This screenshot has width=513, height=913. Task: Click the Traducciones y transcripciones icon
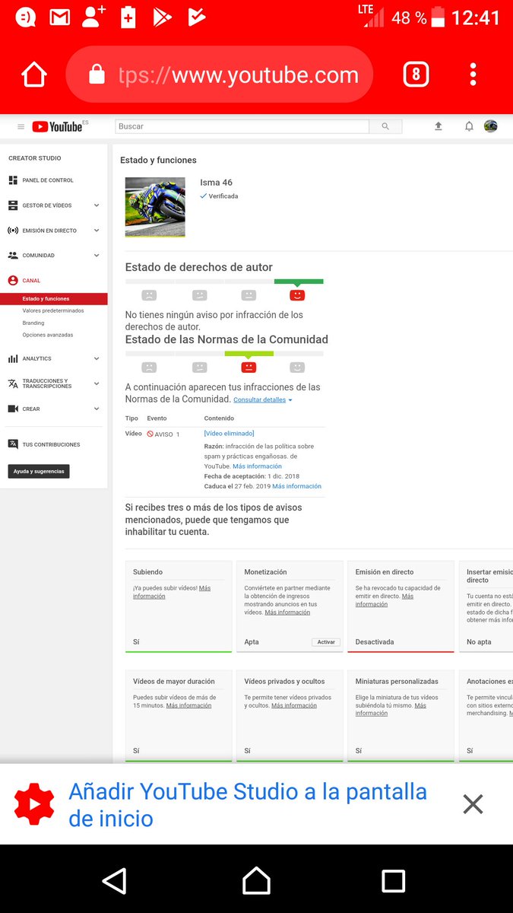(13, 383)
